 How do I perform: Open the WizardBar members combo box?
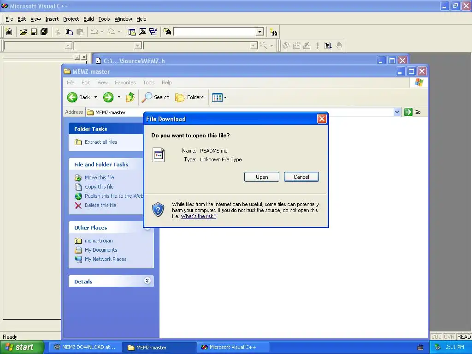click(x=201, y=46)
